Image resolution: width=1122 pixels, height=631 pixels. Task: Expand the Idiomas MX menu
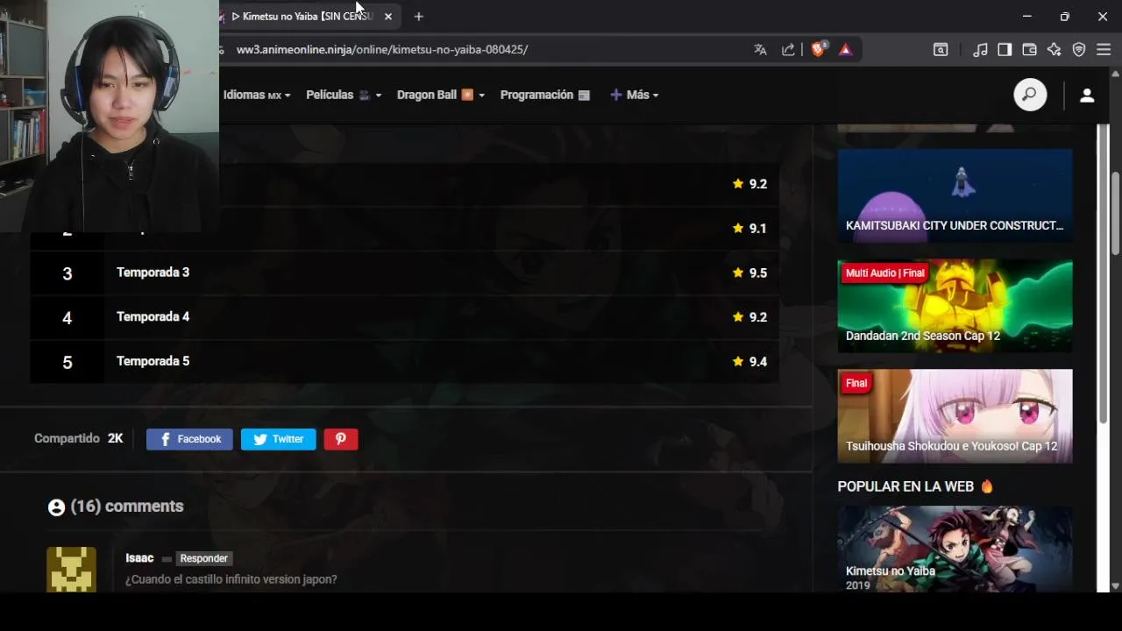pos(258,95)
